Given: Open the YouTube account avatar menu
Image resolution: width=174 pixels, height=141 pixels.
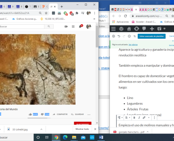Looking at the screenshot, I should coord(89,26).
